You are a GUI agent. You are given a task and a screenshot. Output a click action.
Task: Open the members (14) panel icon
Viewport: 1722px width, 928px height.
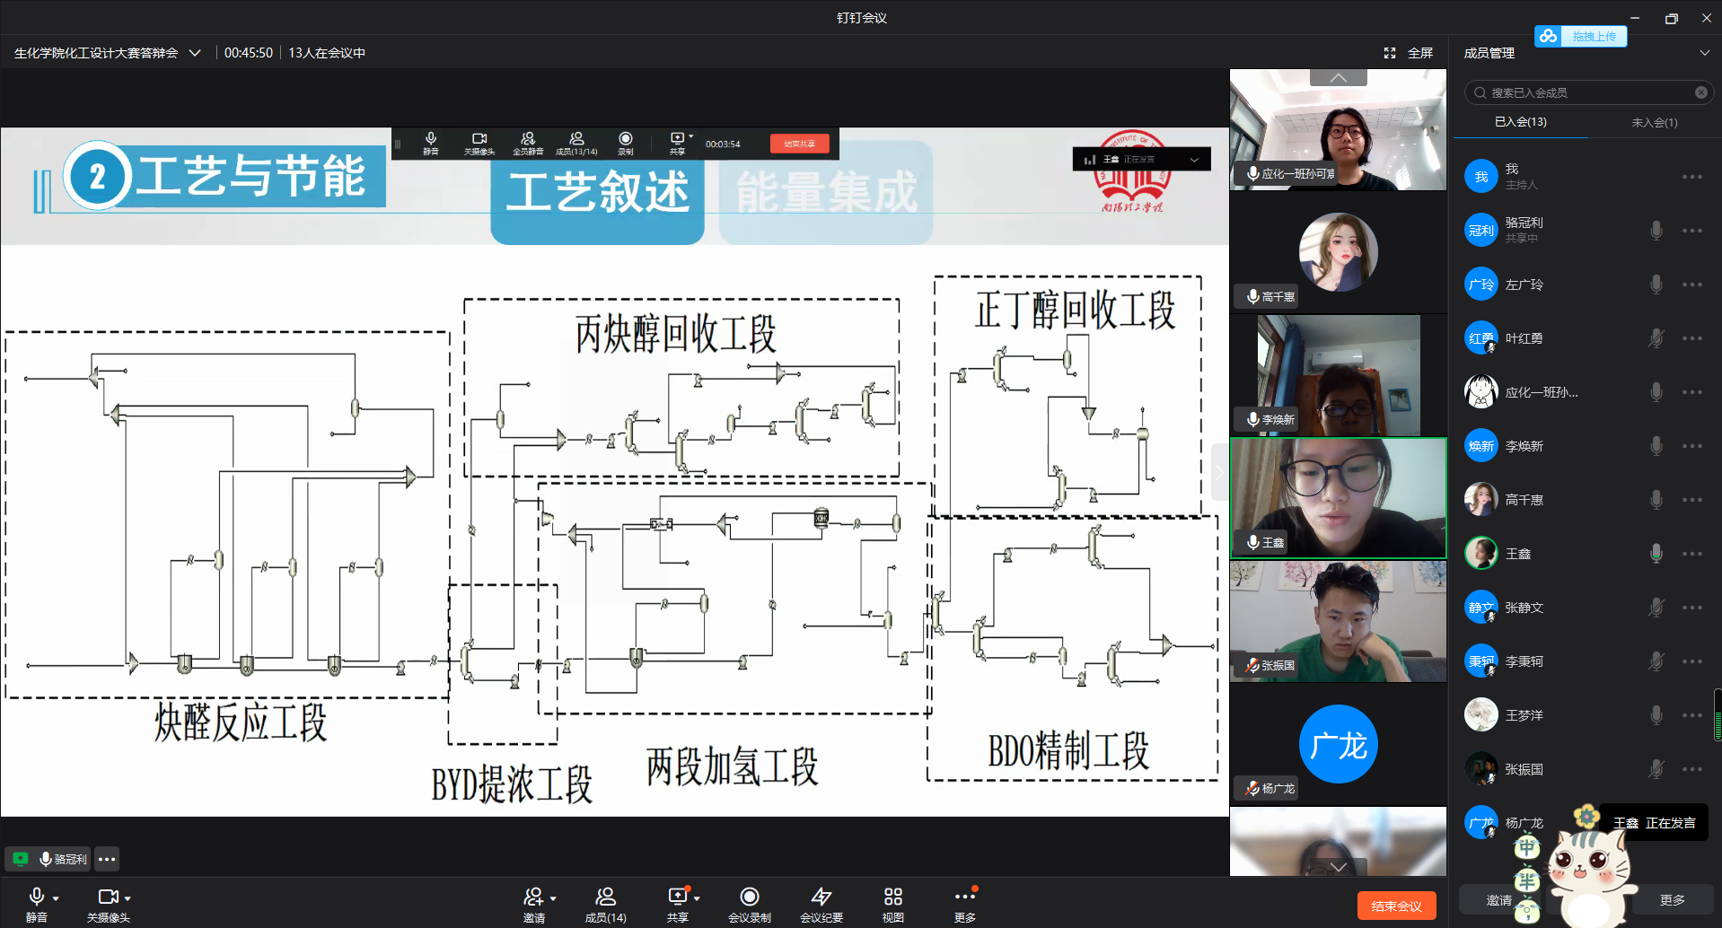coord(606,897)
